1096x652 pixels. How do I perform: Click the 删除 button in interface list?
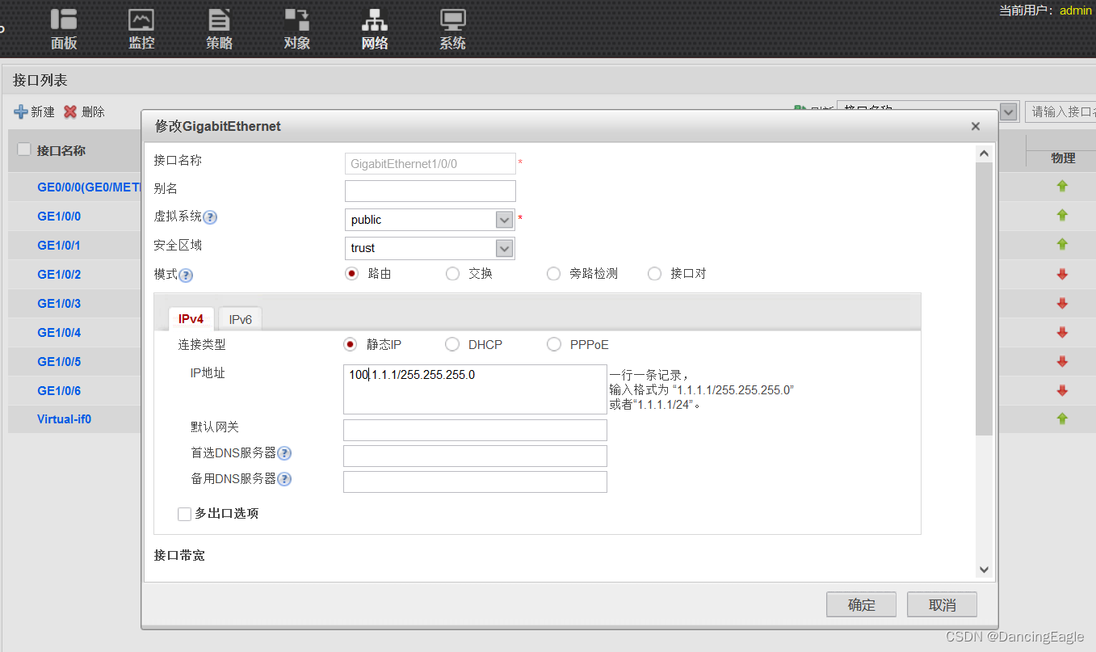point(85,111)
